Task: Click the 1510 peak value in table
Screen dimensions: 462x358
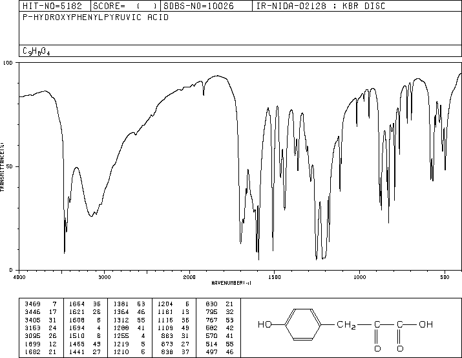Action: click(x=77, y=336)
